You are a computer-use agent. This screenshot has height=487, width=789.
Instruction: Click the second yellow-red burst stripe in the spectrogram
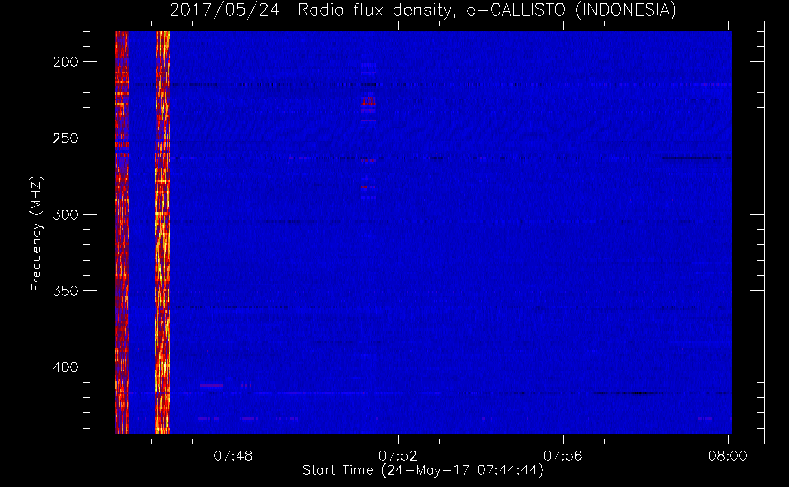coord(162,232)
